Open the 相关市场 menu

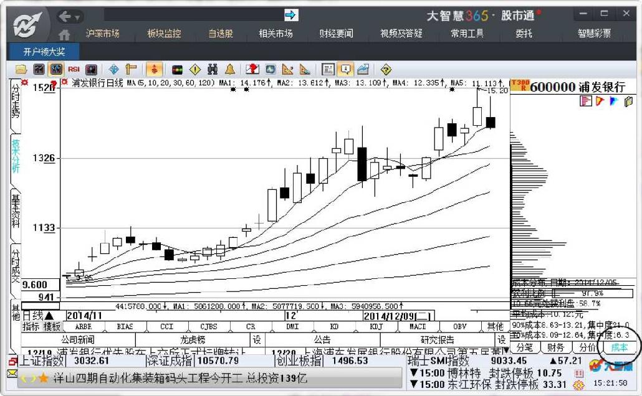tap(275, 33)
